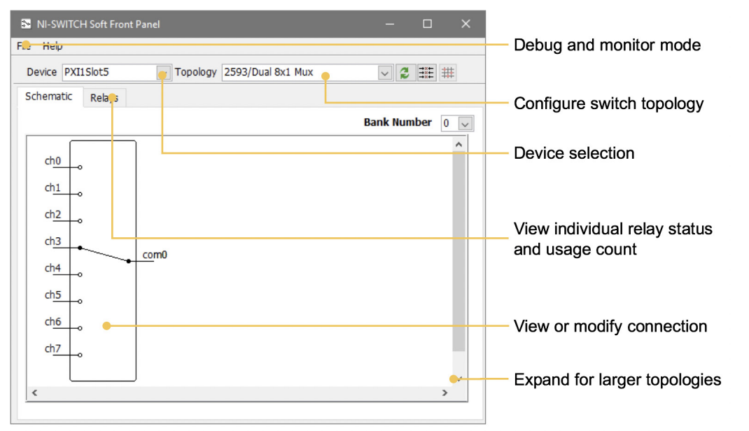Switch to the Relays tab
The image size is (749, 431).
tap(104, 98)
